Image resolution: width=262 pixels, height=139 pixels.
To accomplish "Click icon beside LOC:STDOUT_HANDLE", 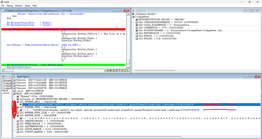I will [x=18, y=132].
